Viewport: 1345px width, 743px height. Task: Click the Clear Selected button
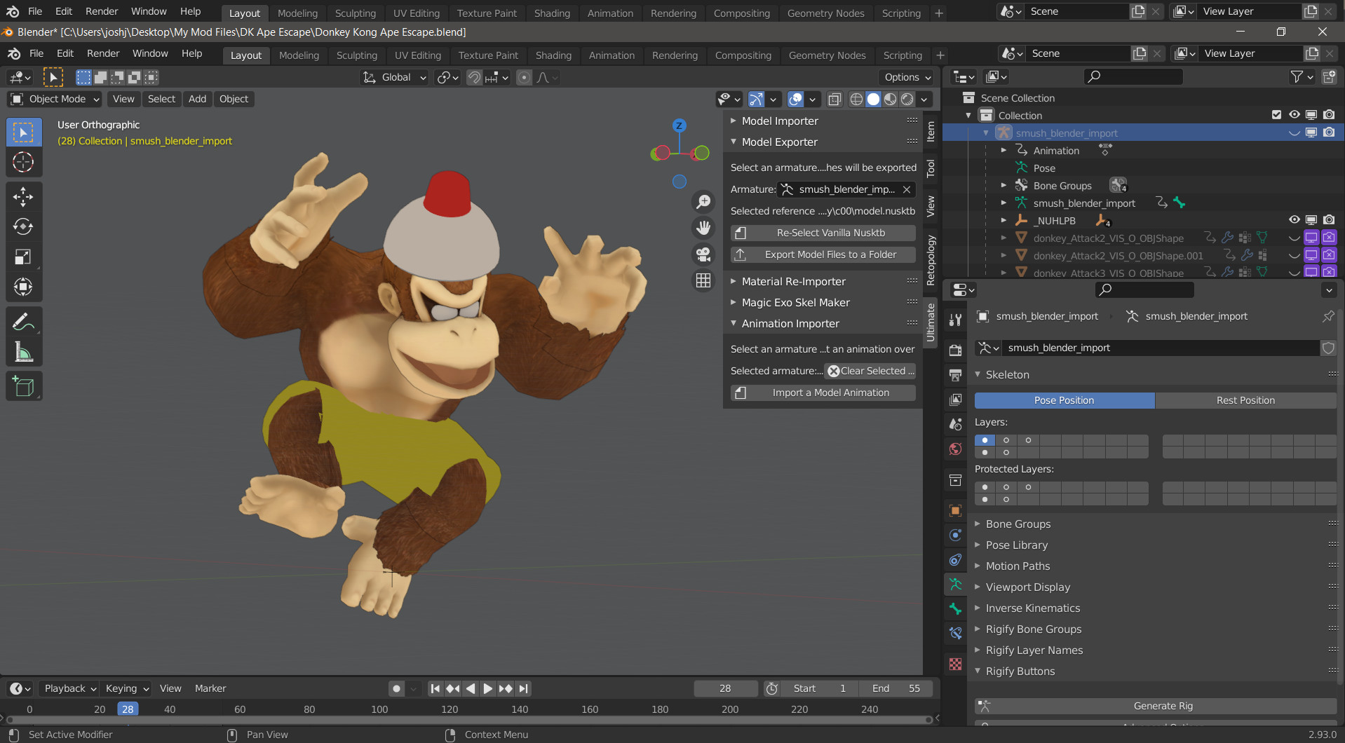click(x=870, y=371)
